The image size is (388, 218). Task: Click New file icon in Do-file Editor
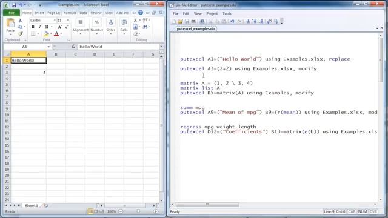(174, 22)
